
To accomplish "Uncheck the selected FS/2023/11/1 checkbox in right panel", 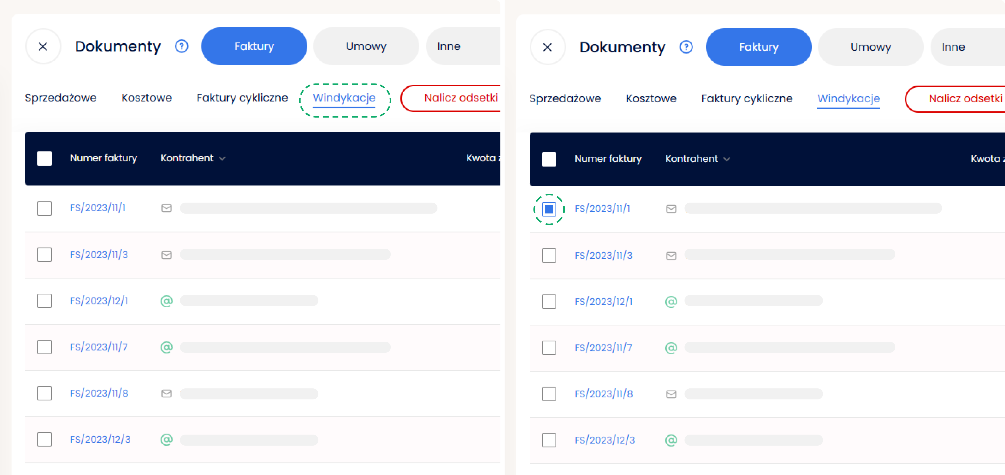I will pyautogui.click(x=549, y=209).
